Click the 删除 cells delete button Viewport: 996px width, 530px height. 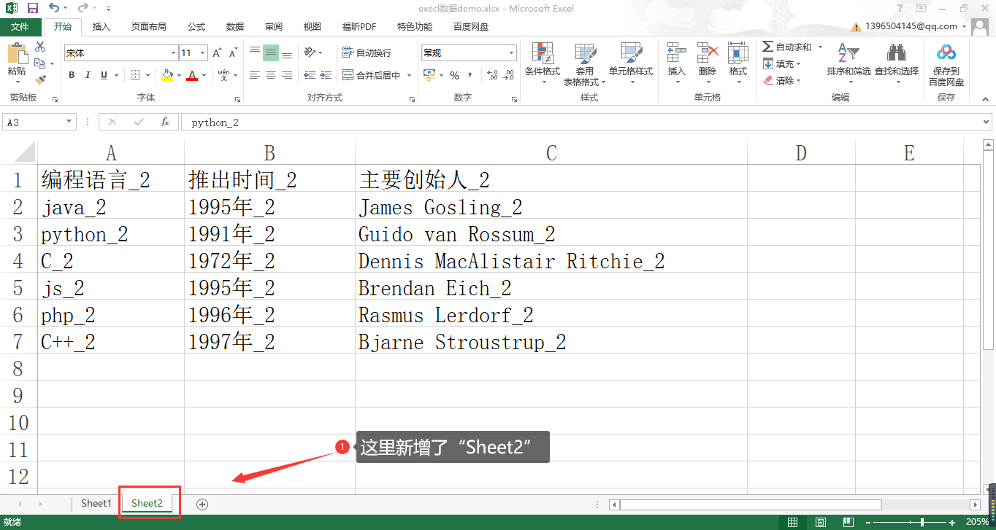pos(708,64)
